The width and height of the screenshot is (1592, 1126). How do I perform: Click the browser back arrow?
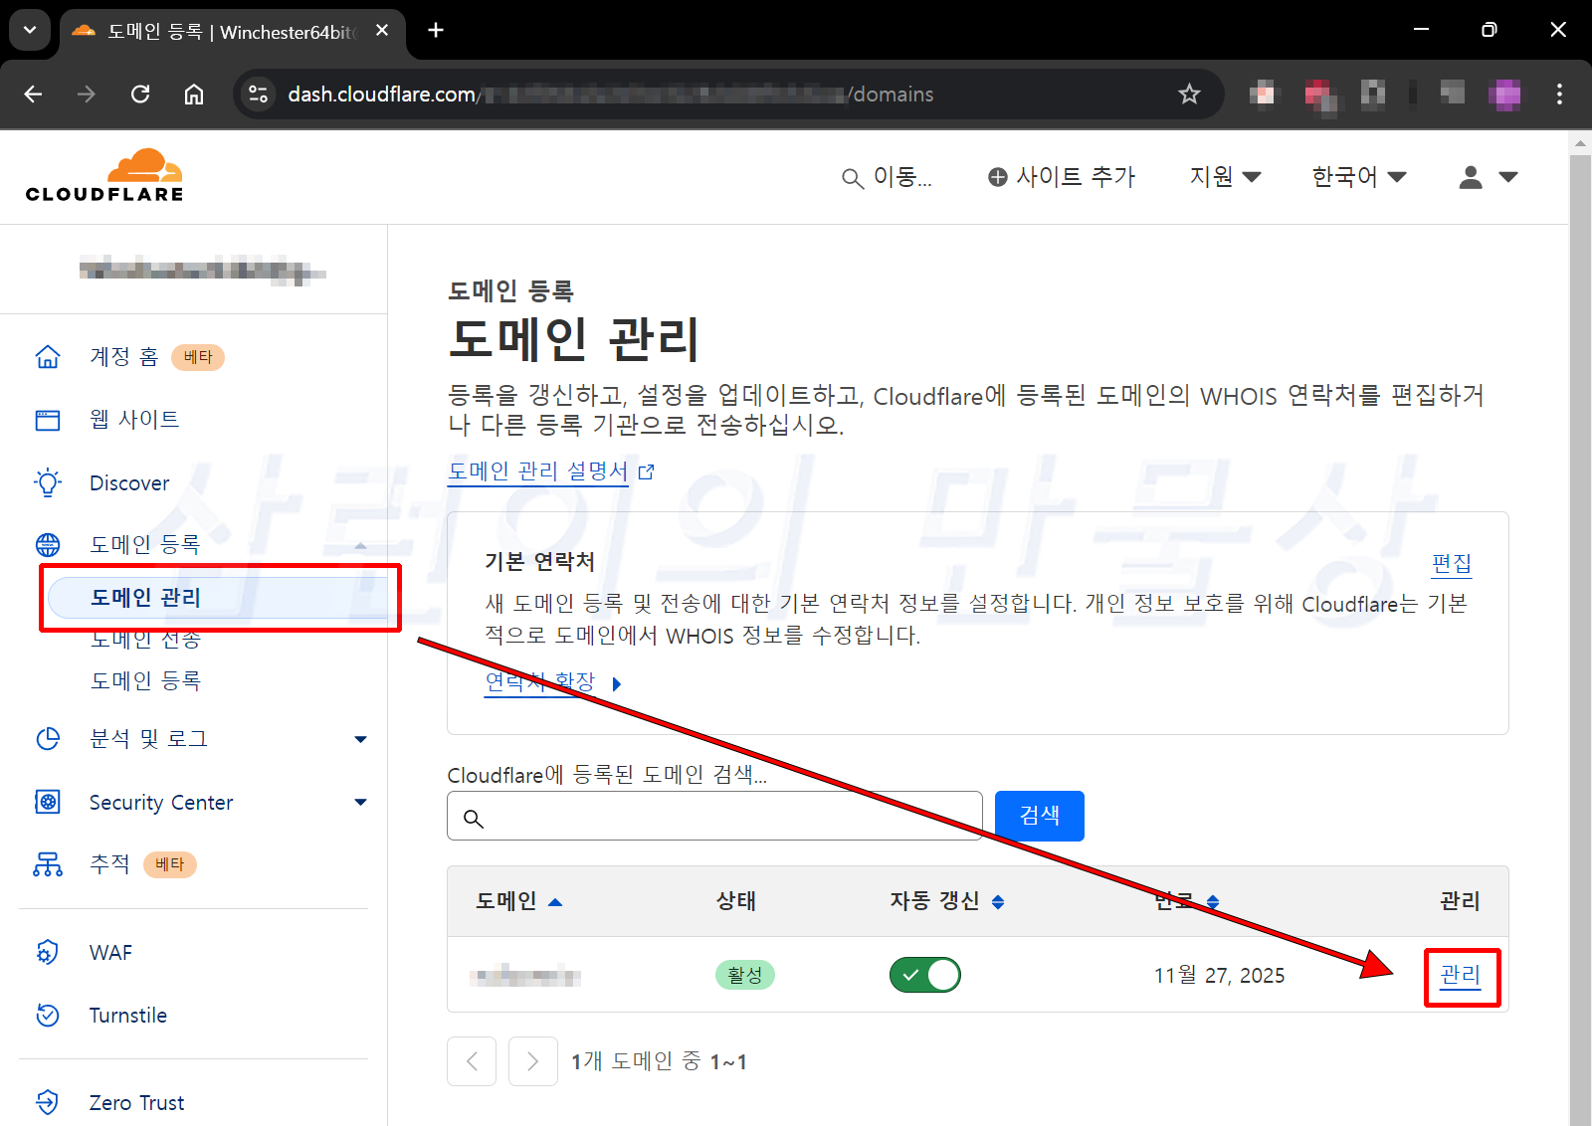tap(33, 94)
